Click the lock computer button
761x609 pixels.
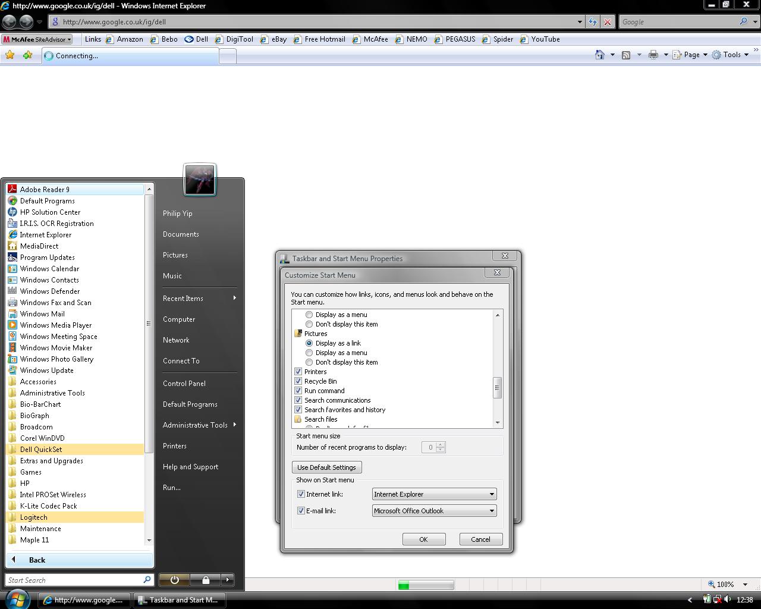[206, 580]
